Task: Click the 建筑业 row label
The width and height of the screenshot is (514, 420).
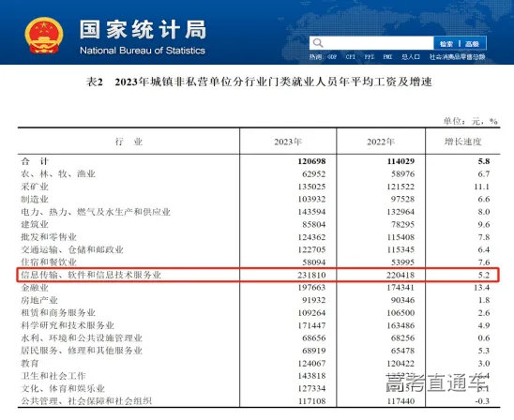Action: 35,224
